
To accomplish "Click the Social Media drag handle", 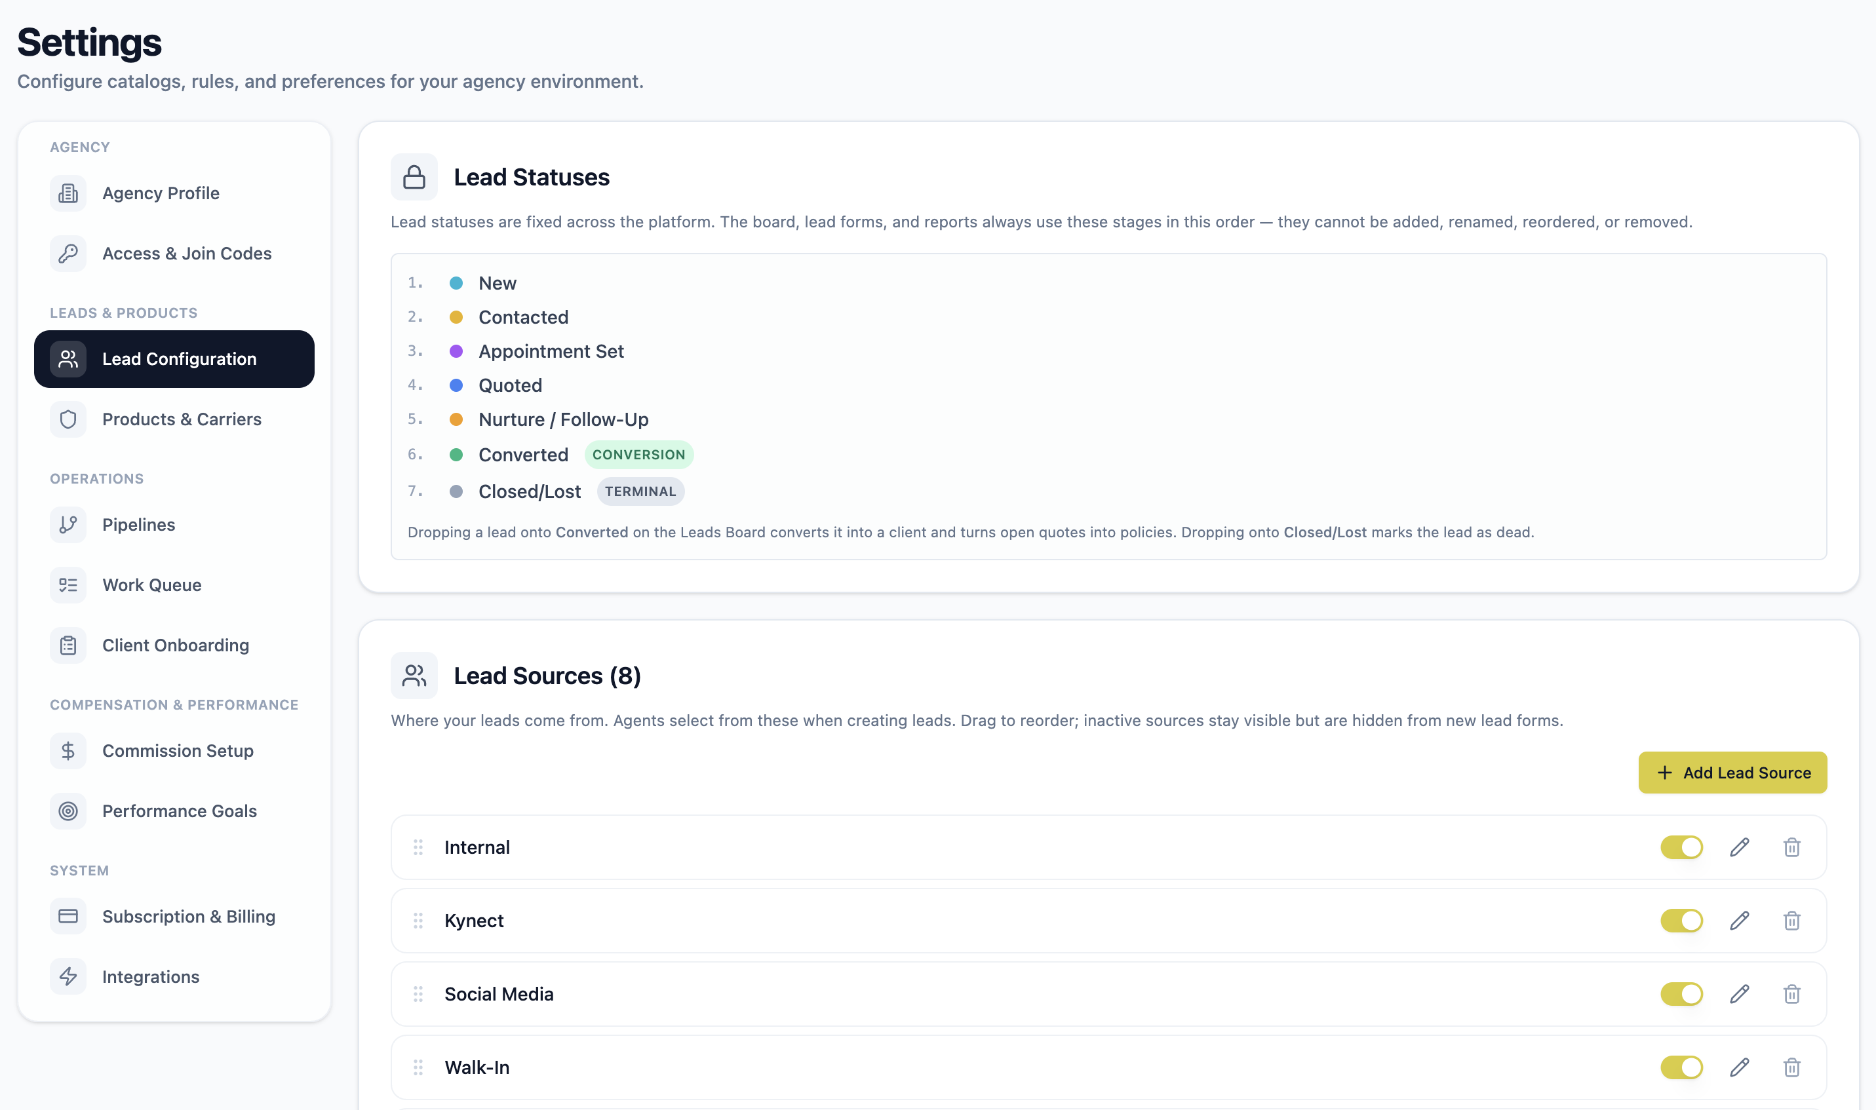I will pyautogui.click(x=418, y=994).
